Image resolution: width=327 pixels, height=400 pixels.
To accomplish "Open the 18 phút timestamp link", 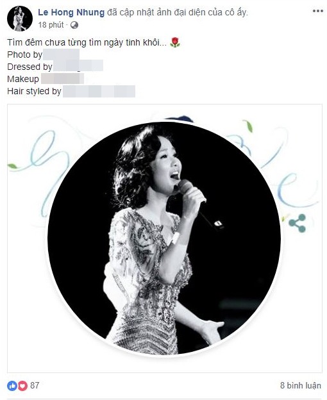I will pos(51,25).
